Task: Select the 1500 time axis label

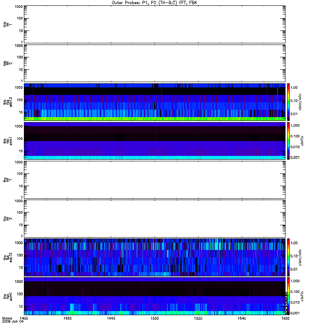Action: (154, 318)
